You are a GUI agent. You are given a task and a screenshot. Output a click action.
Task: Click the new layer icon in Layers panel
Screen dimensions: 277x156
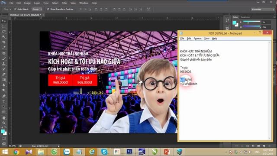pyautogui.click(x=264, y=146)
